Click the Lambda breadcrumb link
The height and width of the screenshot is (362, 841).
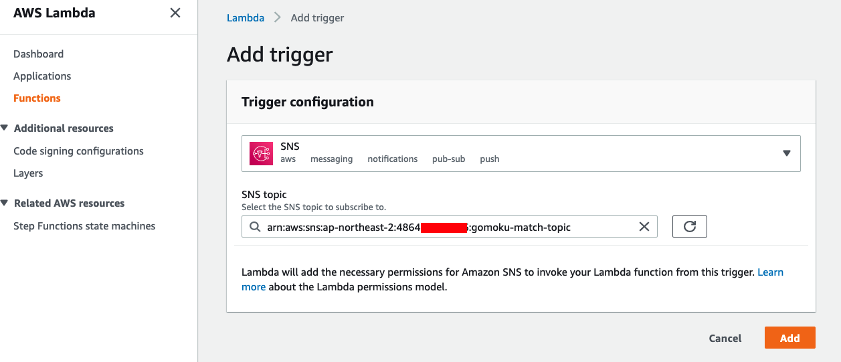(x=246, y=18)
